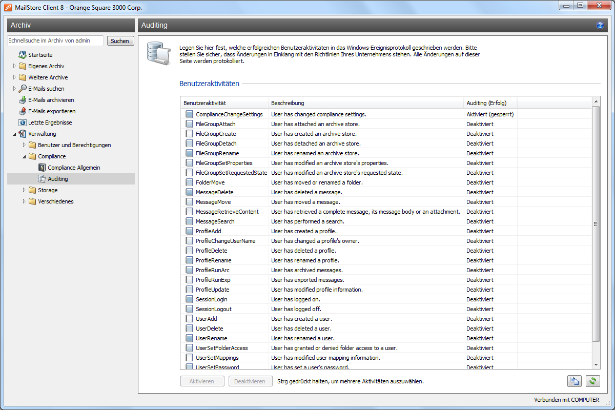This screenshot has width=615, height=410.
Task: Select the MessageDelete activity row
Action: click(x=214, y=192)
